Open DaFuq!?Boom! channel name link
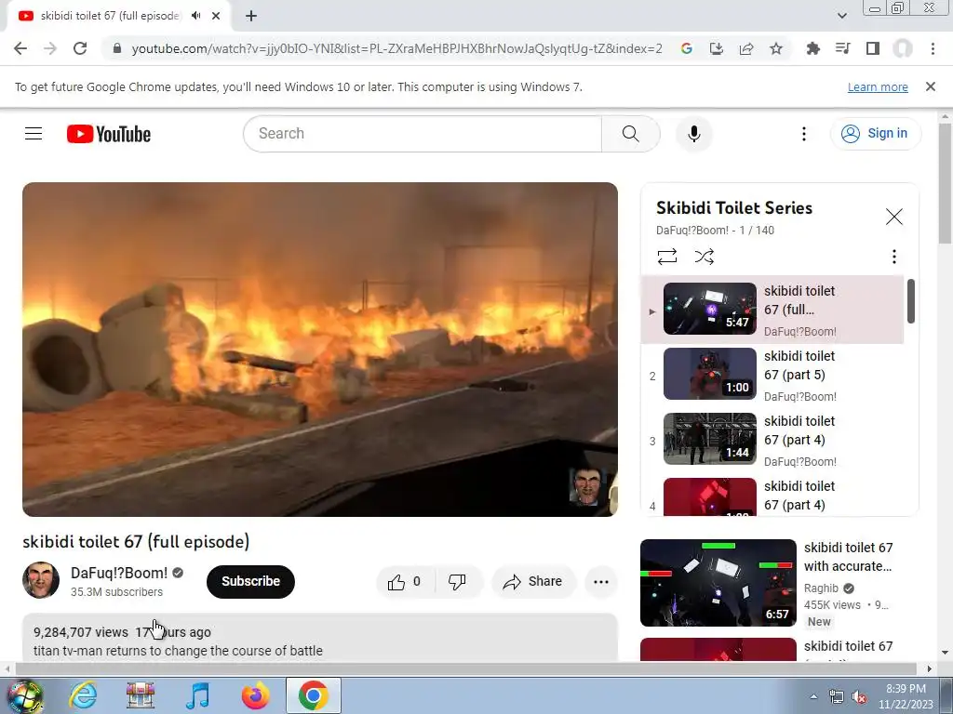The height and width of the screenshot is (714, 953). pos(119,573)
